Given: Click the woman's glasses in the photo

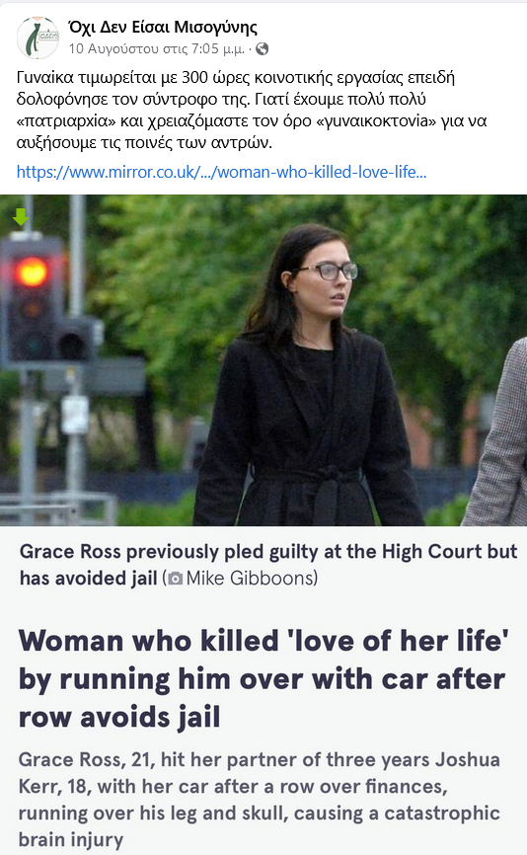Looking at the screenshot, I should (326, 271).
